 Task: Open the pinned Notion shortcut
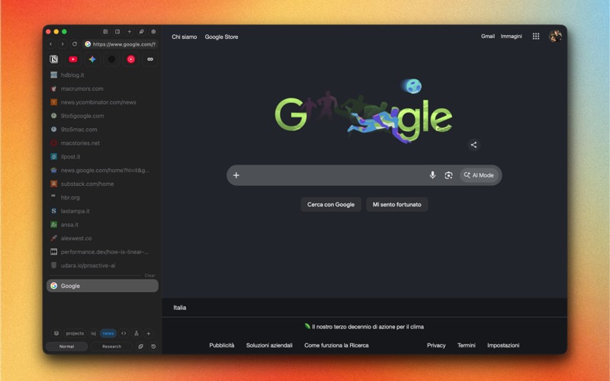coord(53,59)
